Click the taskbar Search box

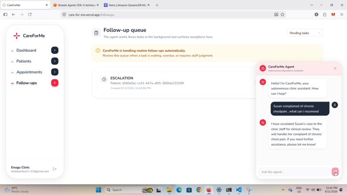coord(130,190)
